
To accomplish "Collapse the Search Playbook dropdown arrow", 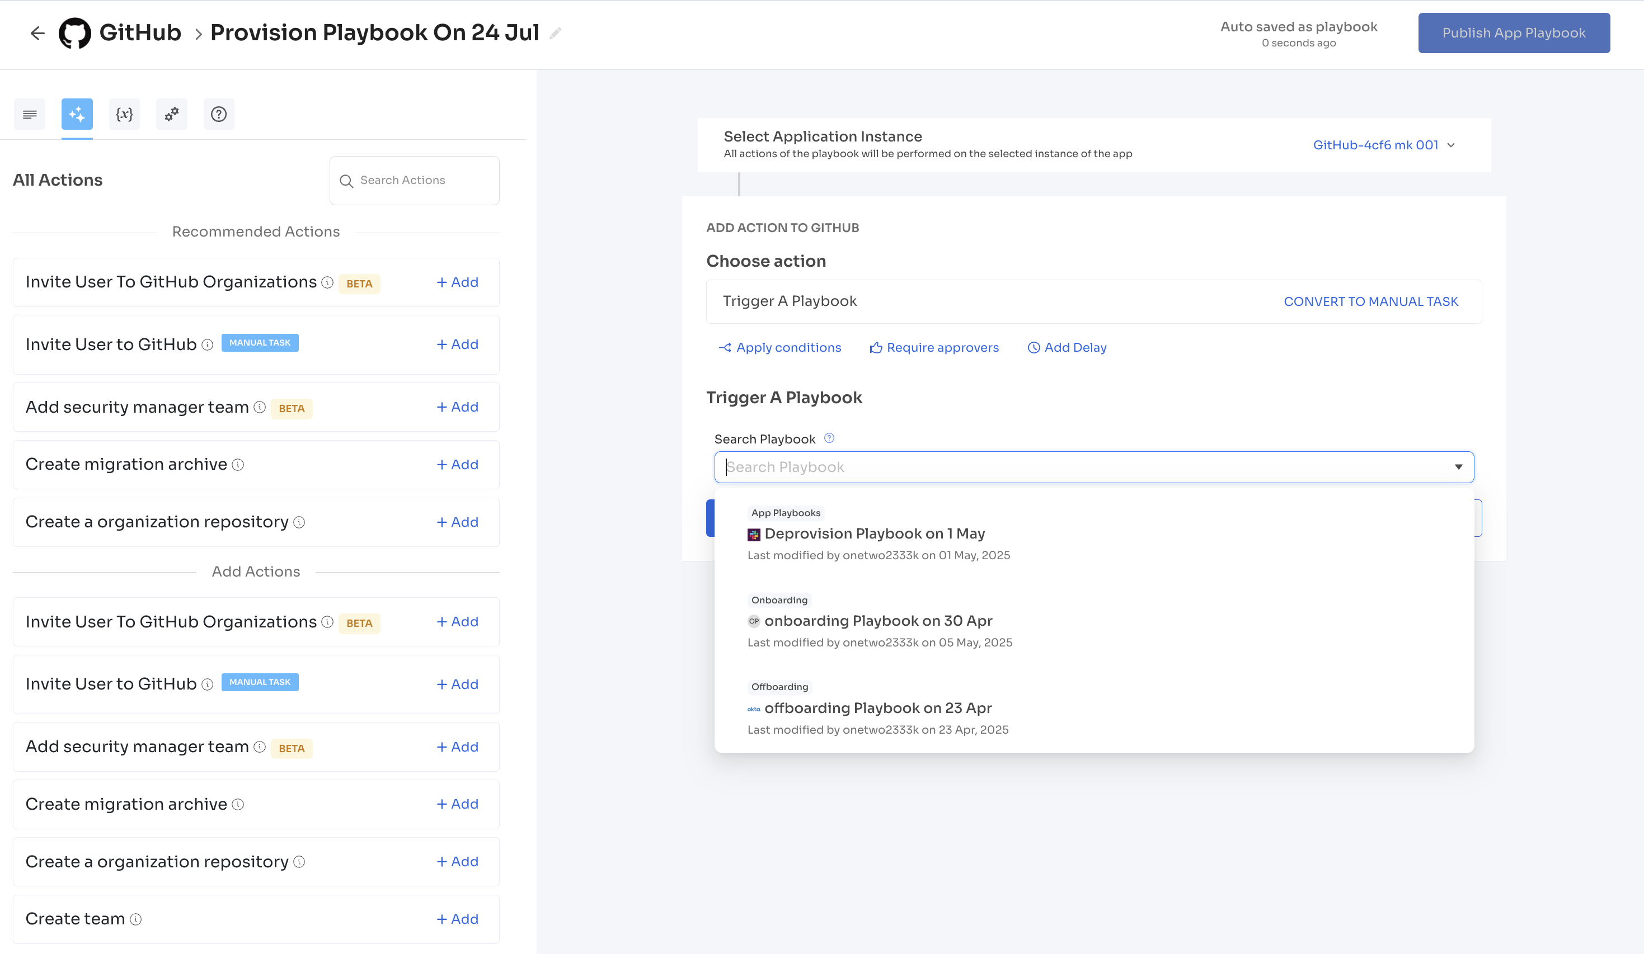I will 1458,467.
